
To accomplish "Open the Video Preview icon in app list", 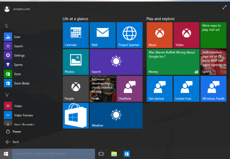I will tap(8, 115).
